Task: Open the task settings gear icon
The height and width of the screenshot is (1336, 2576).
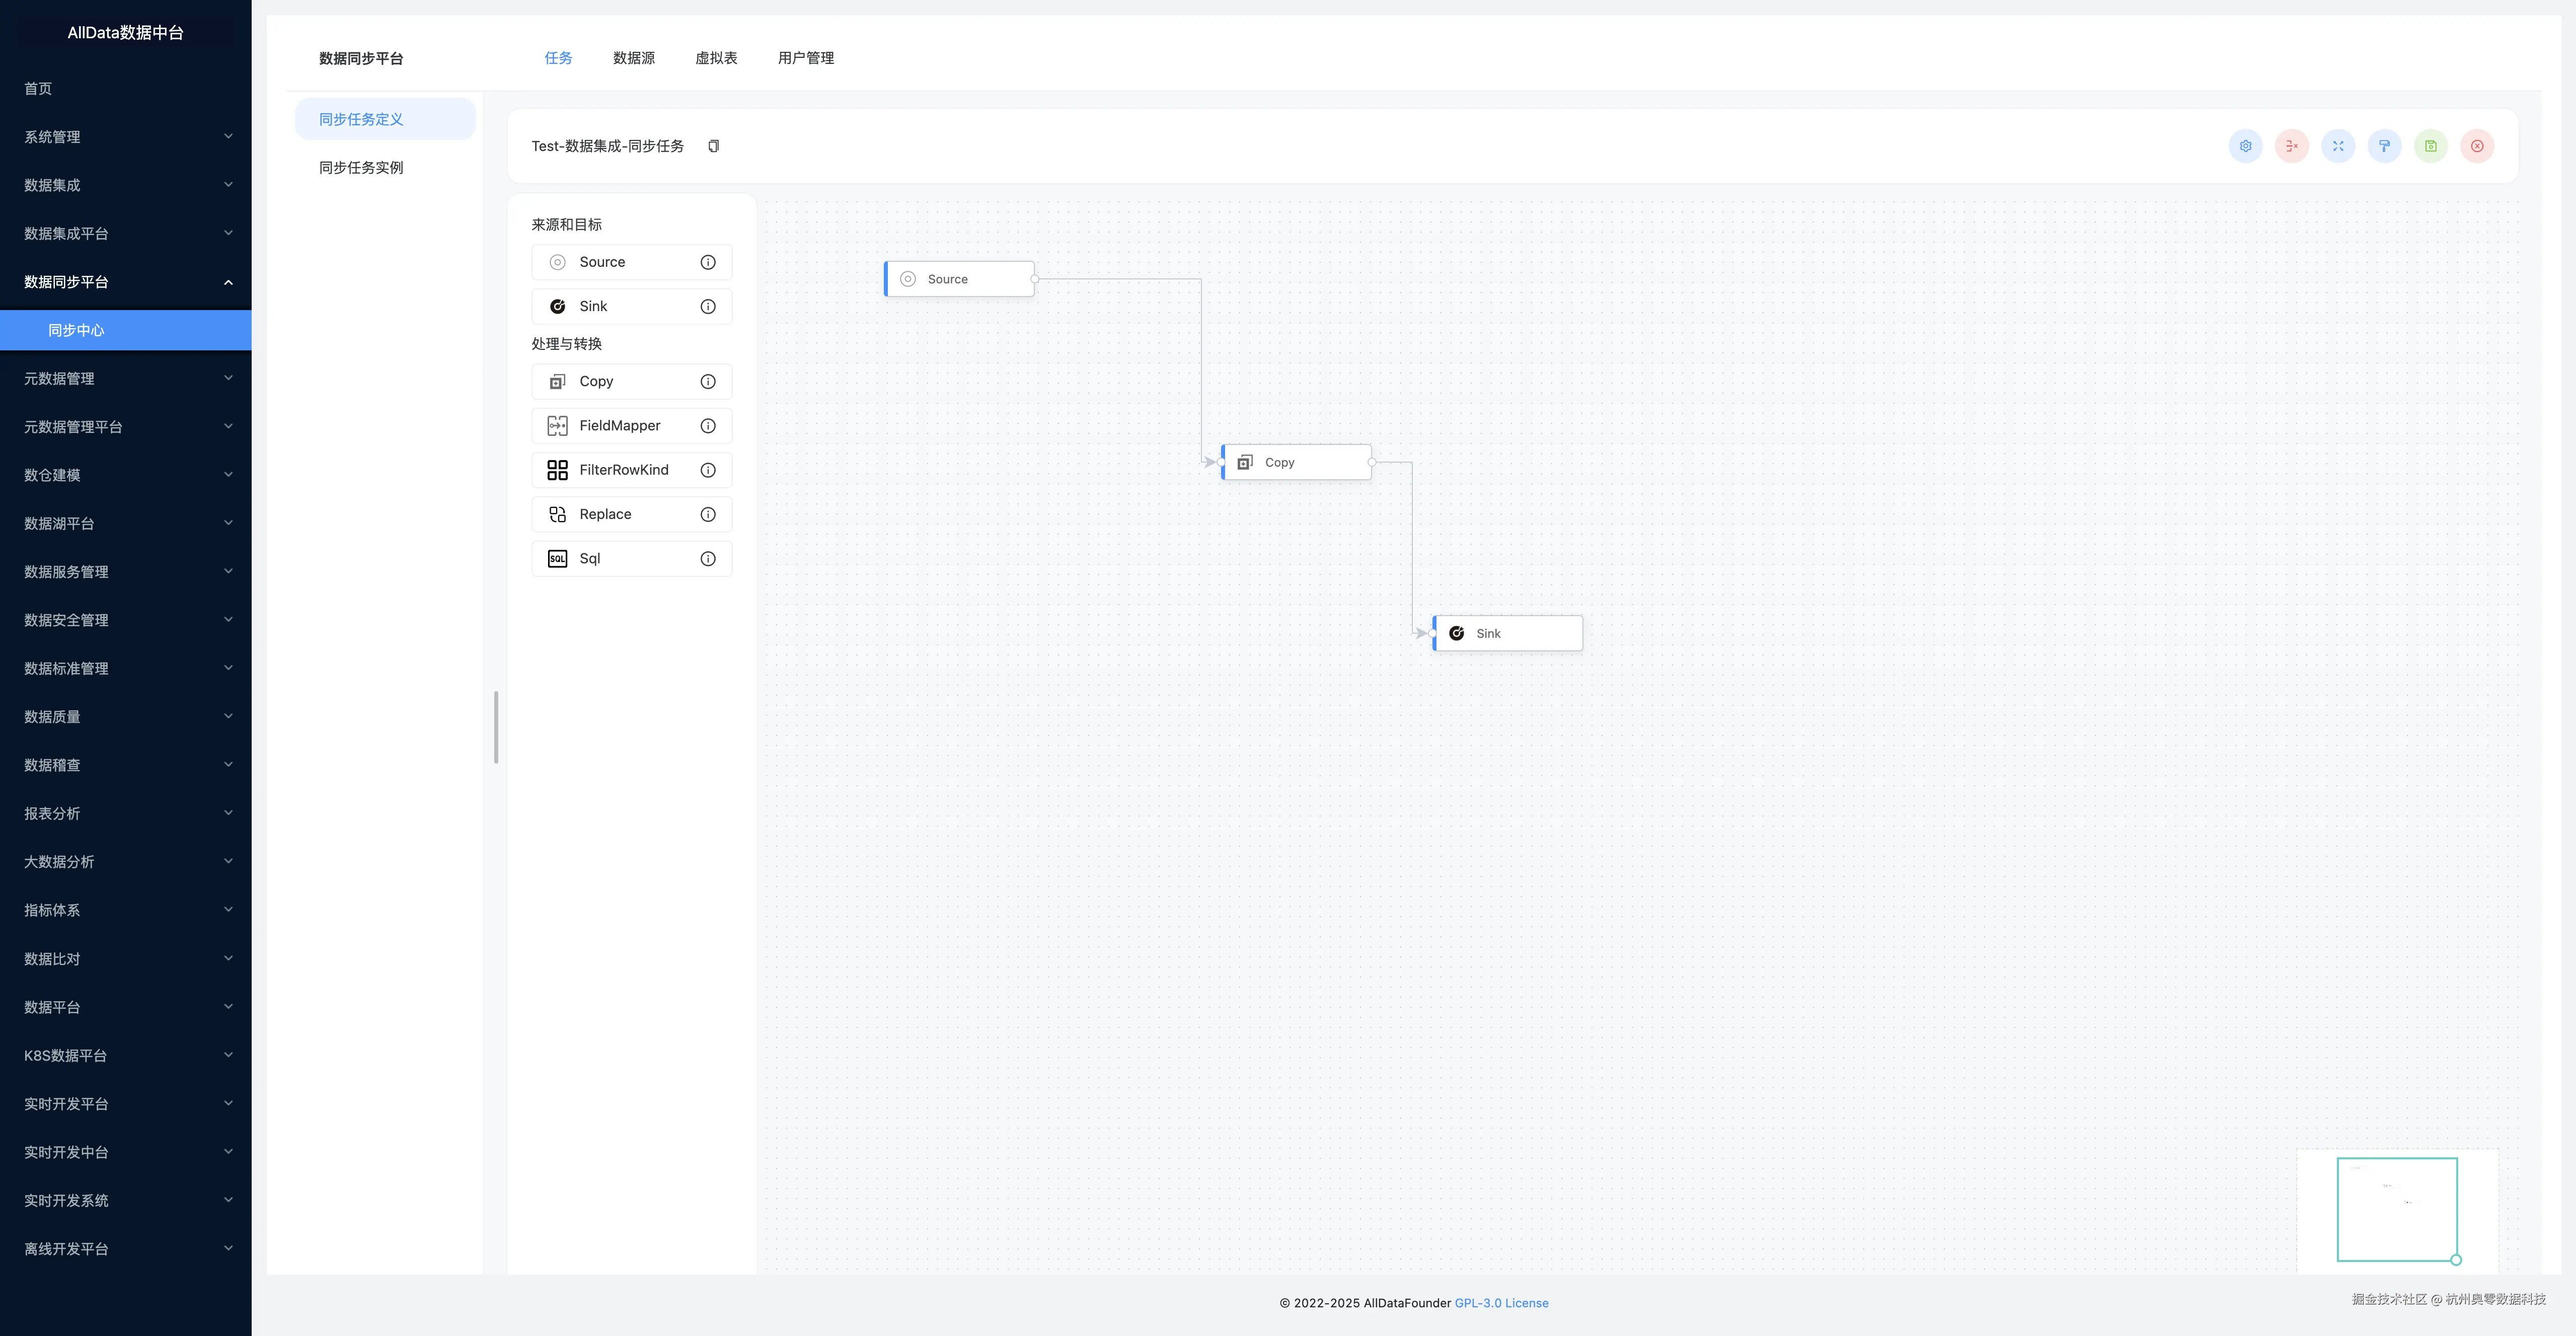Action: (x=2245, y=146)
